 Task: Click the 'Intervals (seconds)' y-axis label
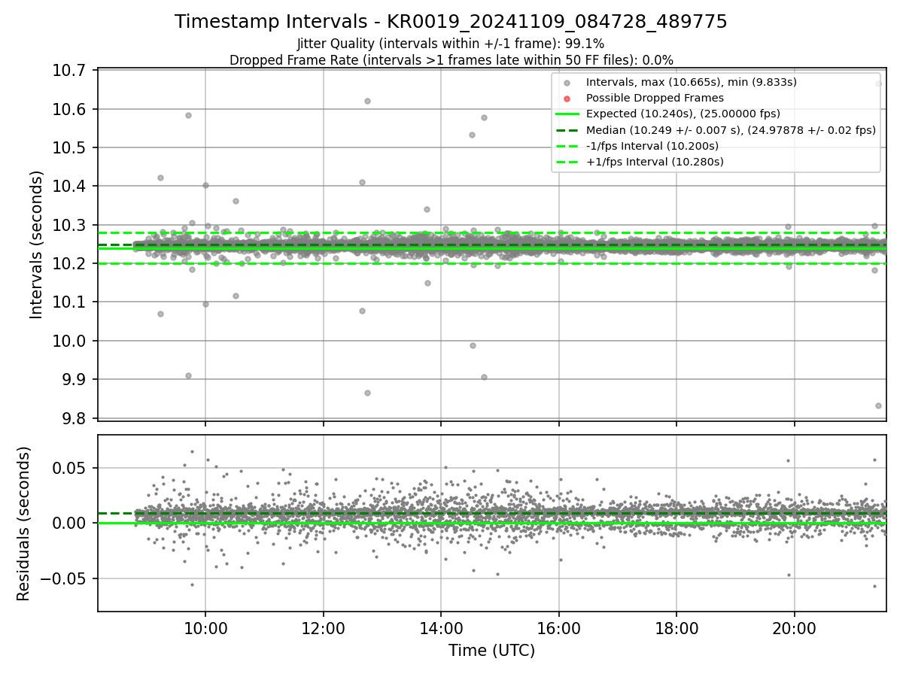37,244
